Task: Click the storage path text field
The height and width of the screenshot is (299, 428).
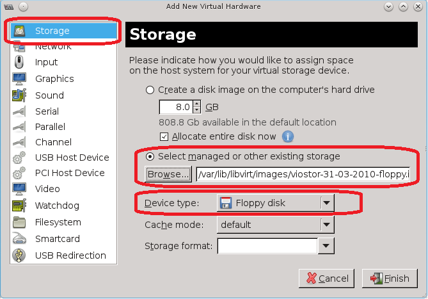Action: point(302,174)
